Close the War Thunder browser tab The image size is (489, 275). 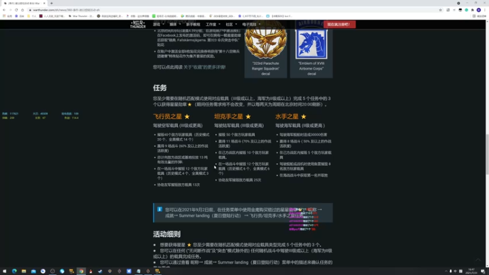tap(44, 3)
